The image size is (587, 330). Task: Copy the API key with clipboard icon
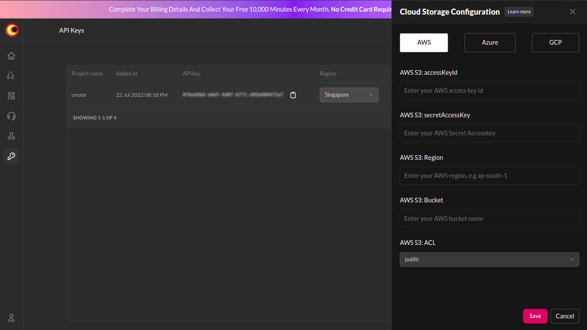click(x=293, y=95)
